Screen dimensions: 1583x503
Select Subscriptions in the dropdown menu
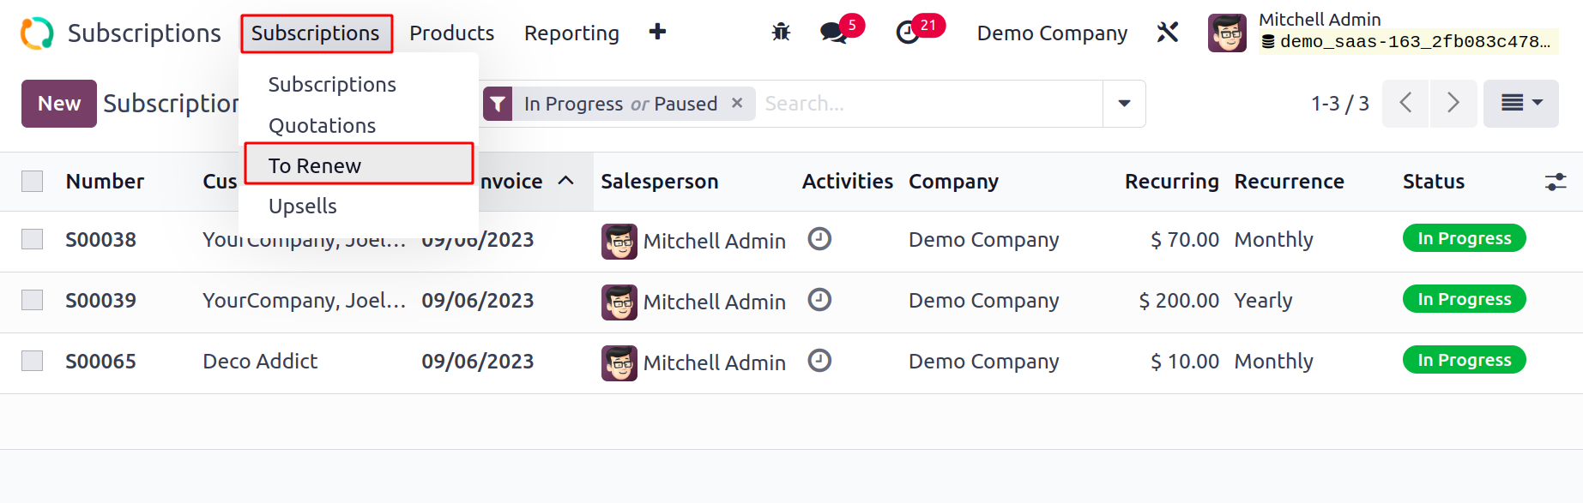(332, 84)
